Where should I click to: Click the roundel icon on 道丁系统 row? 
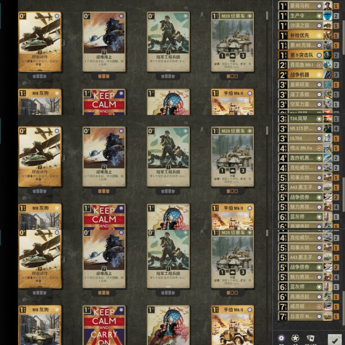[x=319, y=94]
